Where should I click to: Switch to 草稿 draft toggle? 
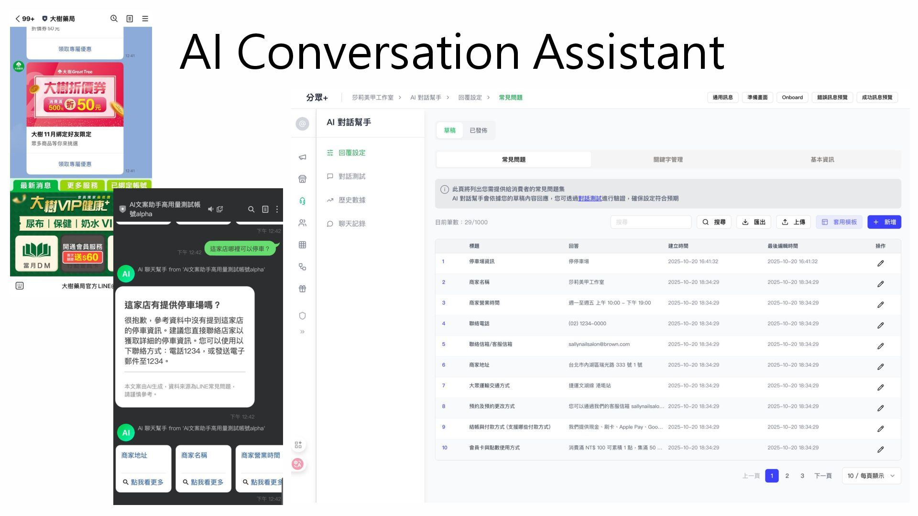click(449, 130)
